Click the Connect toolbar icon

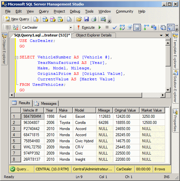(8, 27)
